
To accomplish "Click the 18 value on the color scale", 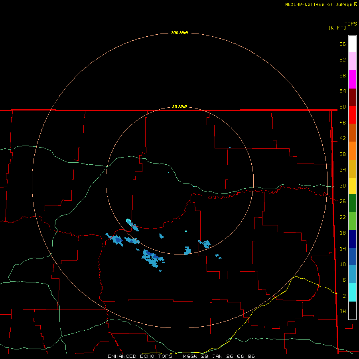I will (343, 233).
